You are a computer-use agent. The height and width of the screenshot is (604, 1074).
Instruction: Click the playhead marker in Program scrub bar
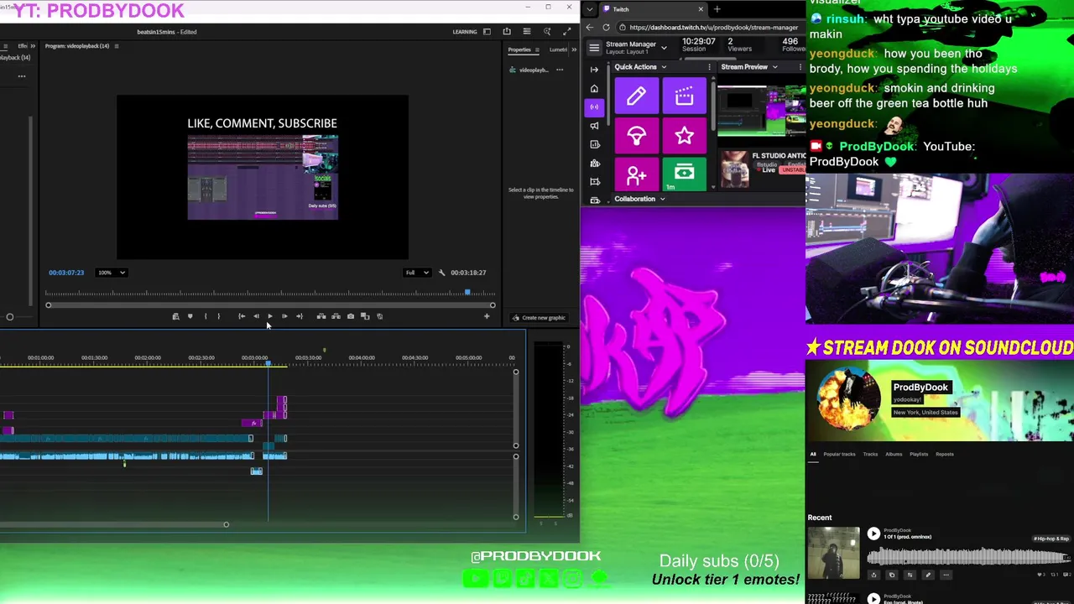coord(467,293)
